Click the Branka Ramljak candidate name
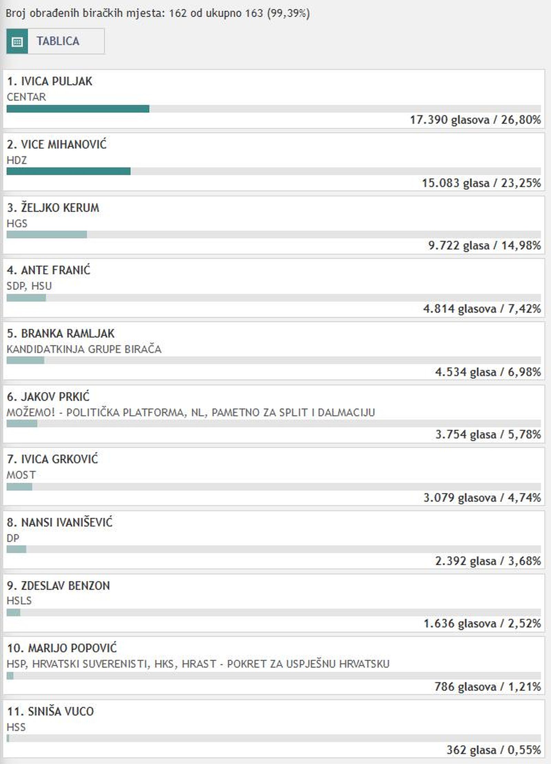 [61, 333]
